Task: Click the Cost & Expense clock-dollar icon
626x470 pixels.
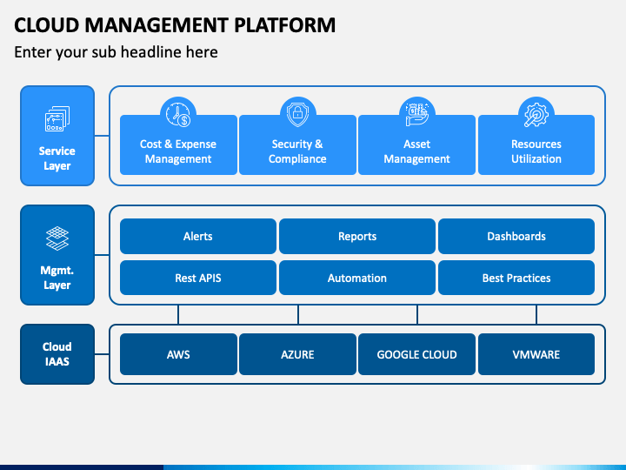Action: click(178, 113)
